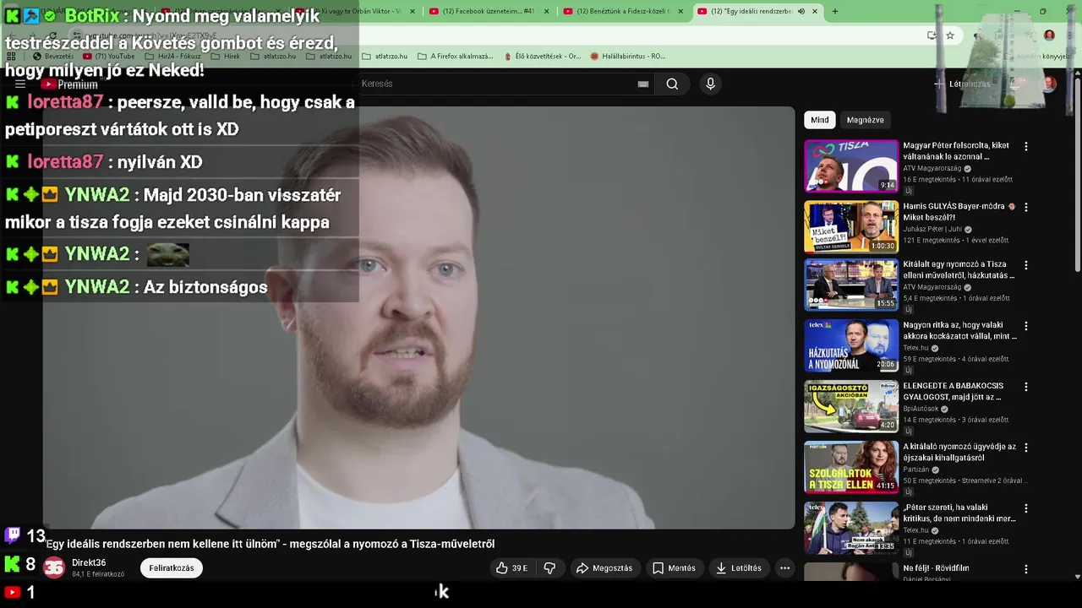1082x608 pixels.
Task: Open (71) YouTube bookmark
Action: tap(108, 57)
